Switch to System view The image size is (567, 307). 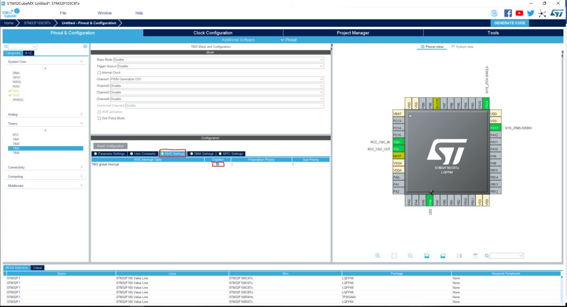tap(463, 47)
